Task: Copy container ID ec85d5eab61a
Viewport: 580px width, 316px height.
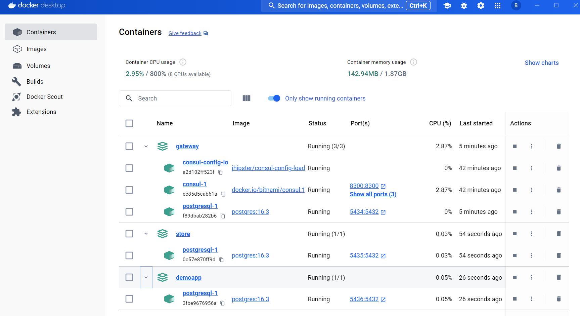Action: coord(223,194)
